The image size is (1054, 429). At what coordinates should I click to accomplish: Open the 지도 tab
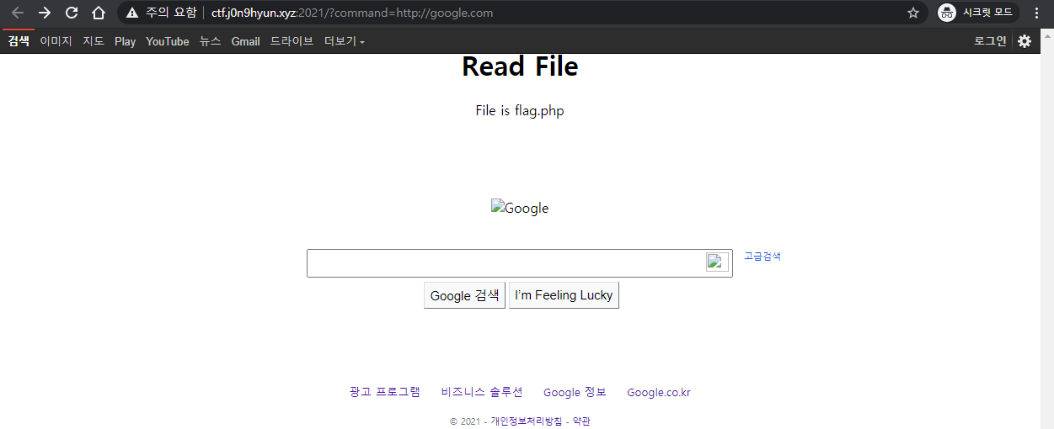tap(94, 41)
